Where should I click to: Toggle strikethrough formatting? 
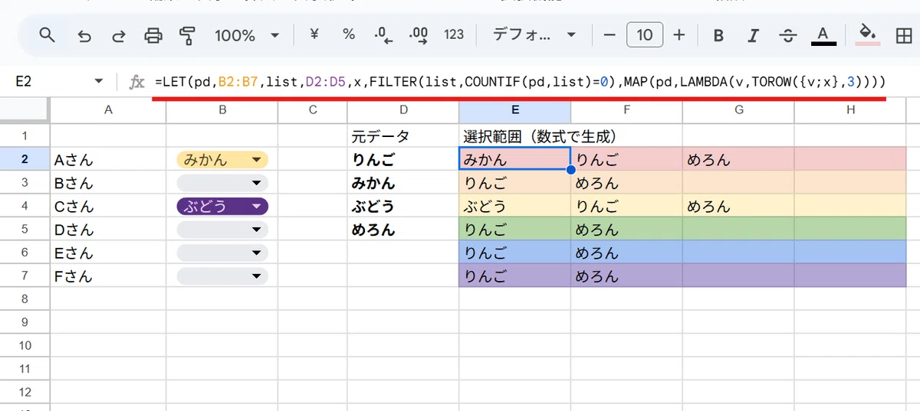(787, 35)
